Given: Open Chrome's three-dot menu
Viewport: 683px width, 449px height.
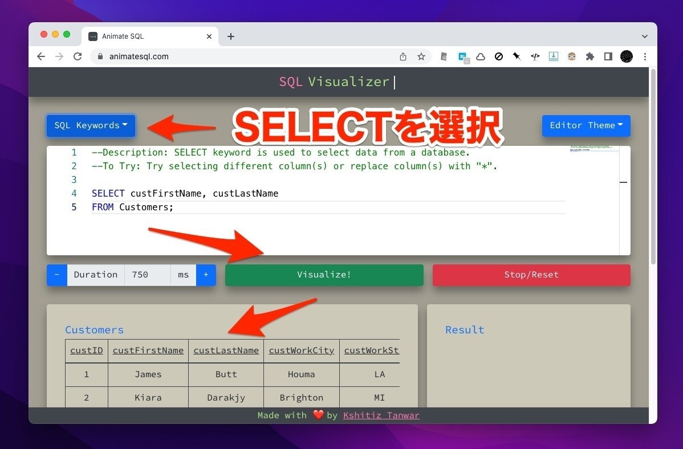Looking at the screenshot, I should [x=645, y=56].
